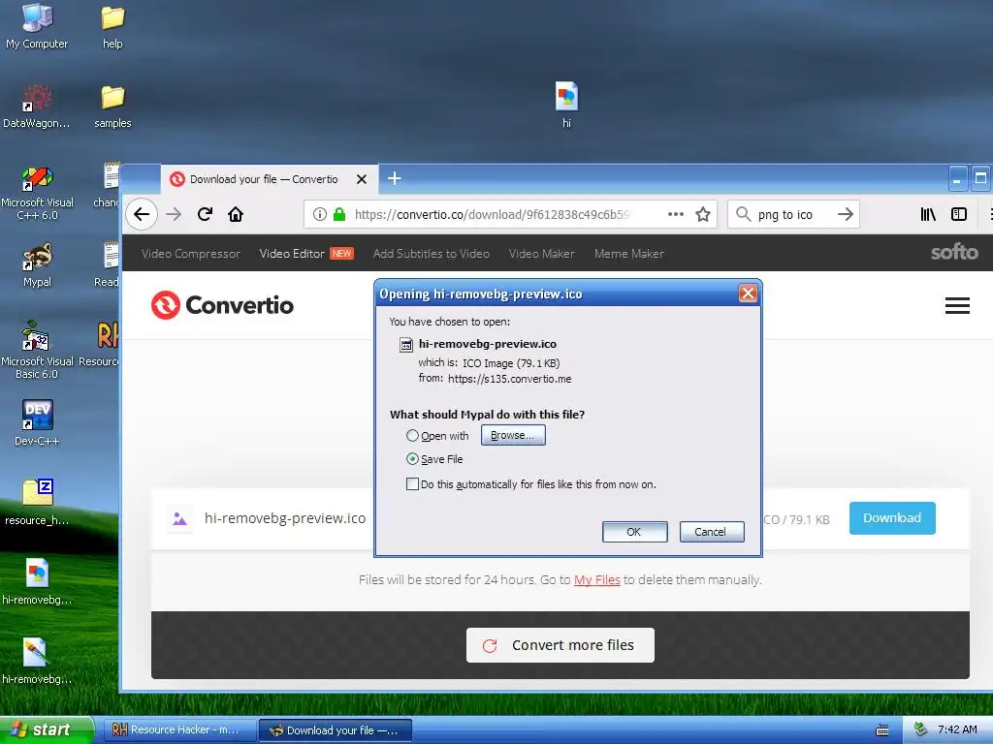Toggle the sidebar view icon
This screenshot has width=993, height=744.
point(959,214)
